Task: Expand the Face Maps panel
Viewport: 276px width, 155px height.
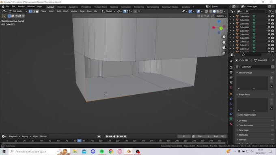Action: (x=237, y=130)
